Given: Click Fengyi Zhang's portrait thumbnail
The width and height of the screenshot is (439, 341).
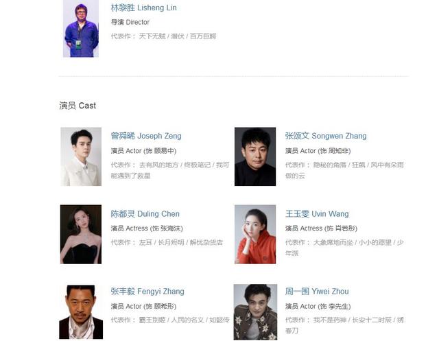Looking at the screenshot, I should click(x=81, y=312).
